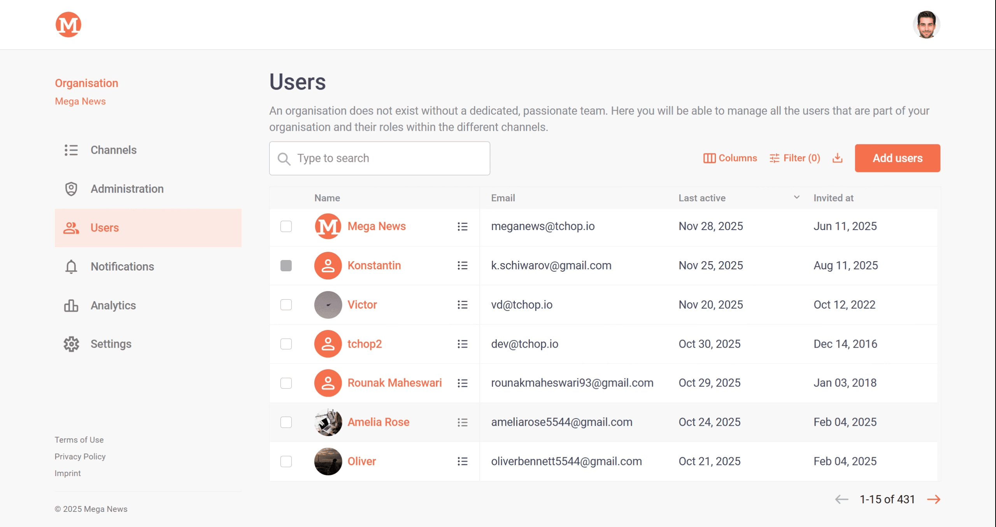Tick the checkbox for Mega News user
Viewport: 996px width, 527px height.
click(286, 226)
